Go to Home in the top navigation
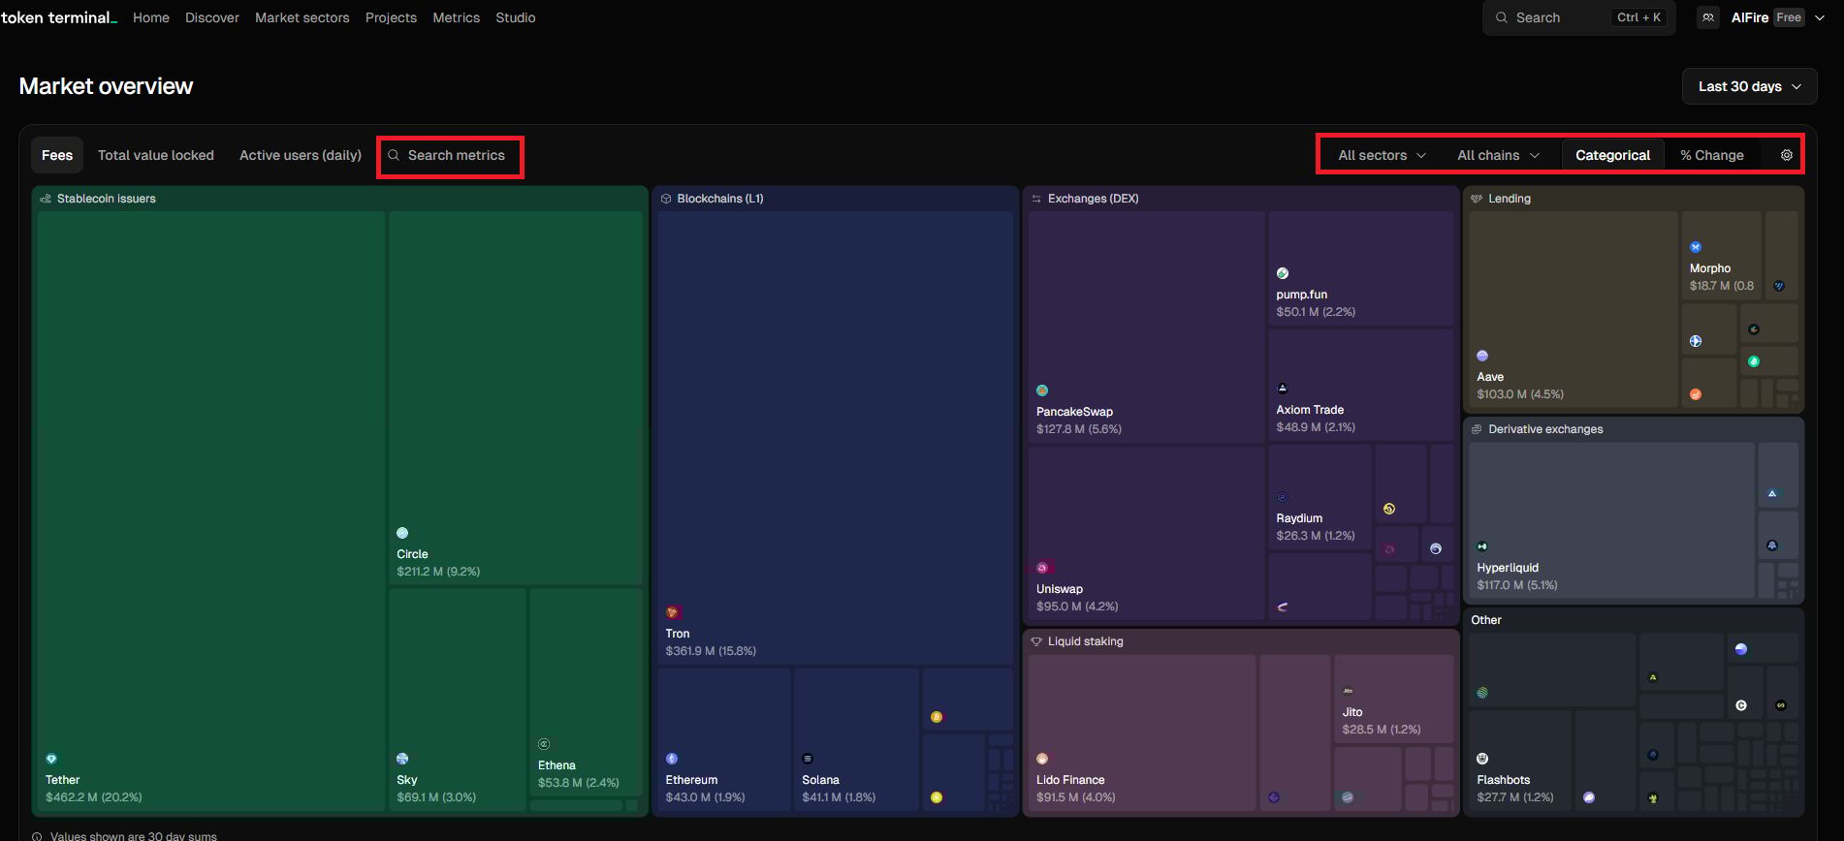 click(x=151, y=17)
